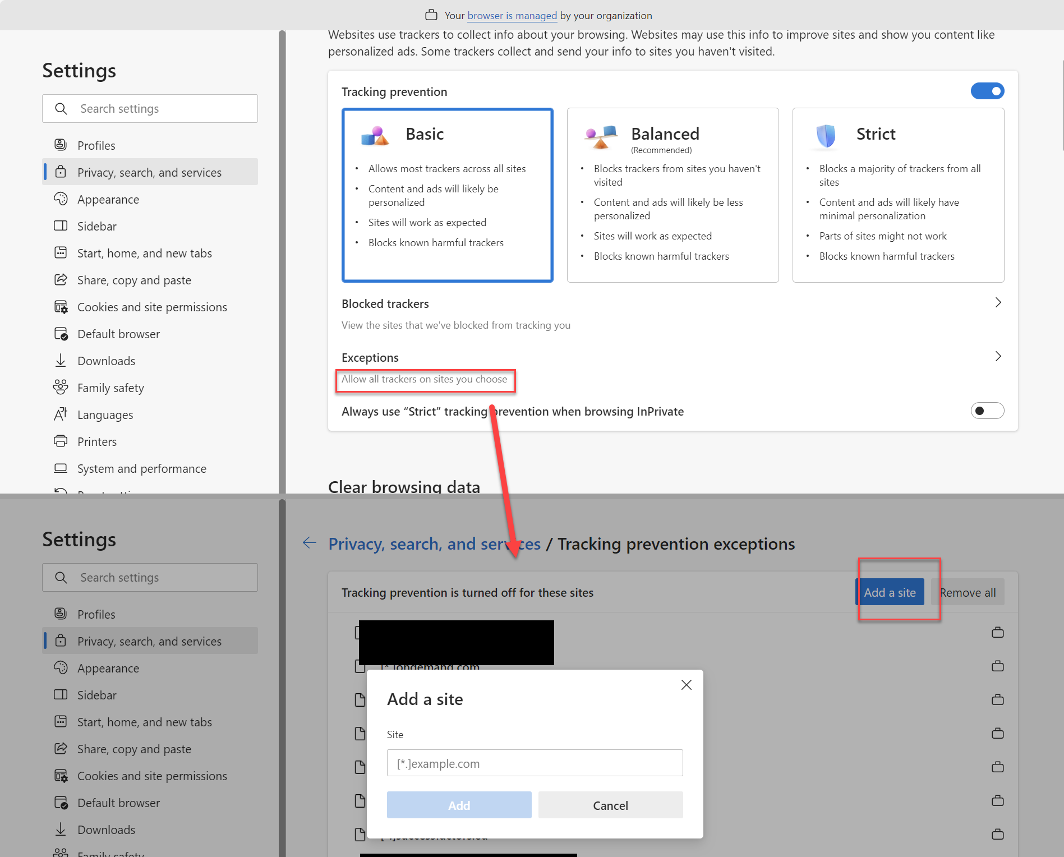1064x857 pixels.
Task: Click the Profiles icon in the lower settings sidebar
Action: coord(61,614)
